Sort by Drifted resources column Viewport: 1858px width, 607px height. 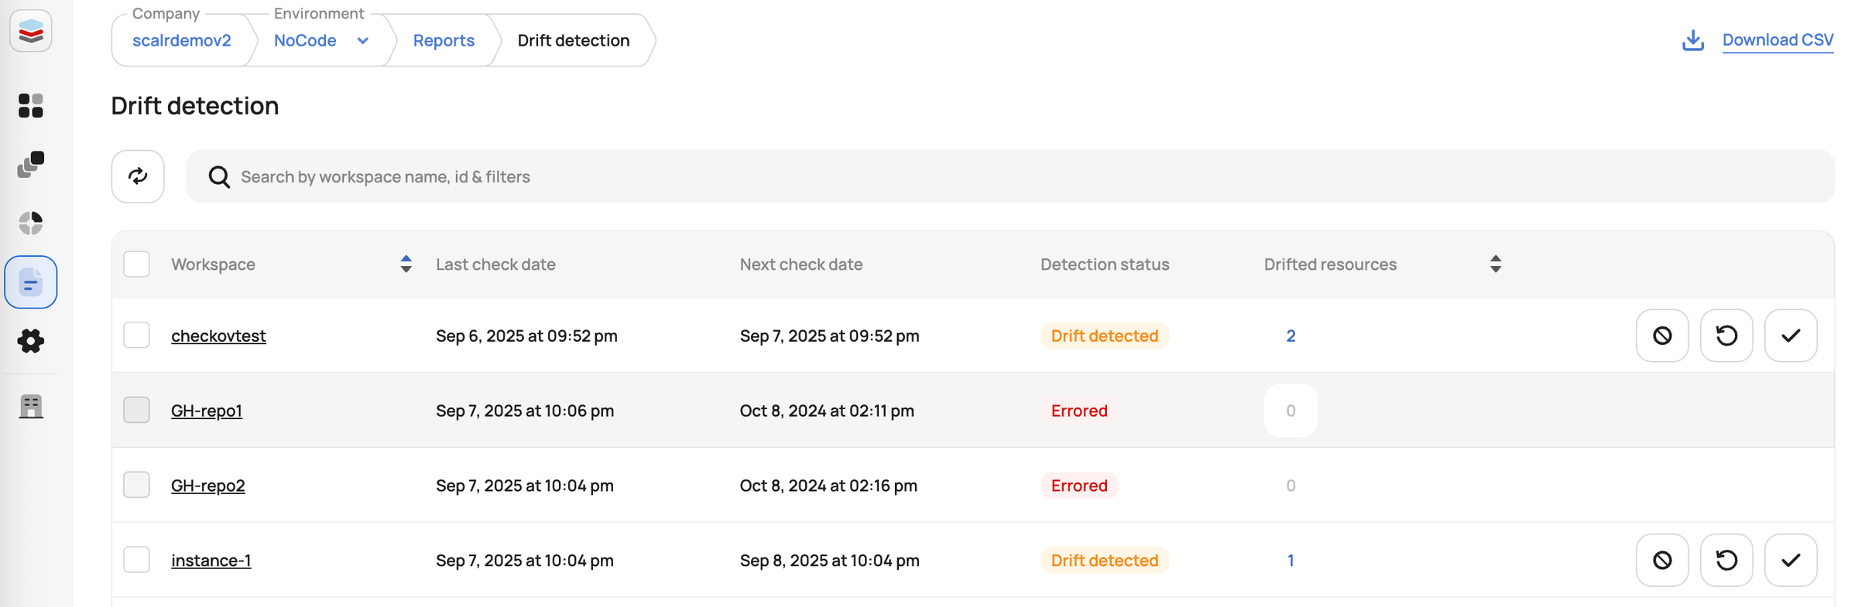pyautogui.click(x=1496, y=264)
